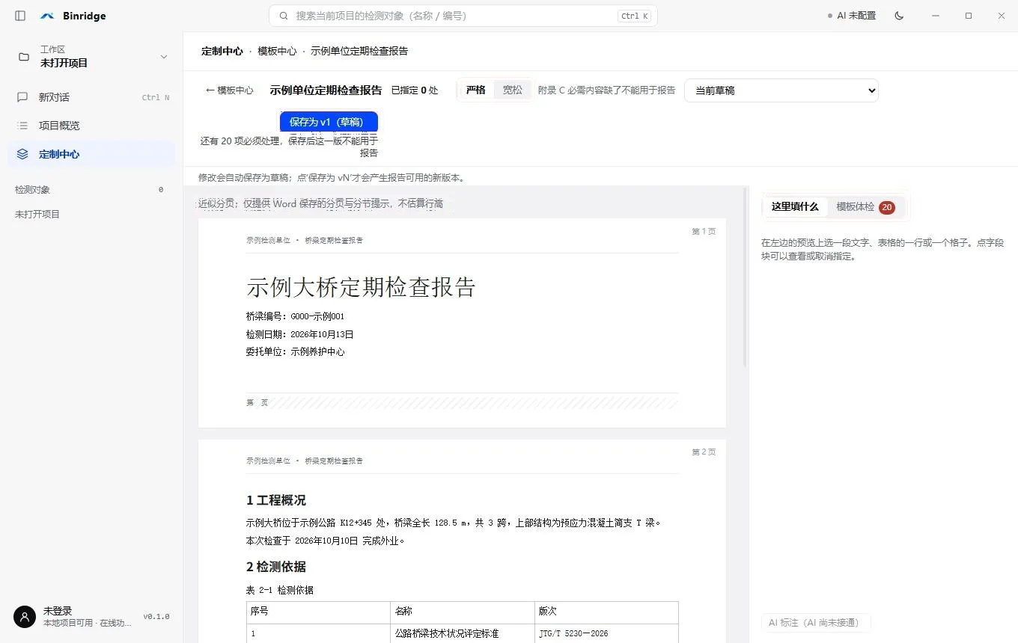Click the 示例大桥定期检查报告 cover title
The height and width of the screenshot is (643, 1018).
pyautogui.click(x=361, y=287)
